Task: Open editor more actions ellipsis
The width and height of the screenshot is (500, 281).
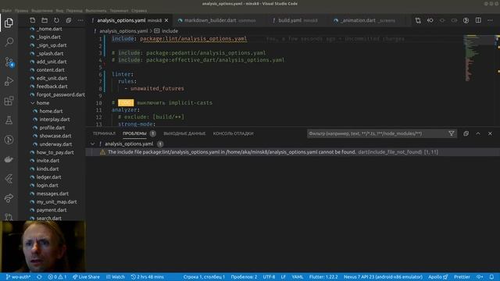Action: click(x=490, y=20)
